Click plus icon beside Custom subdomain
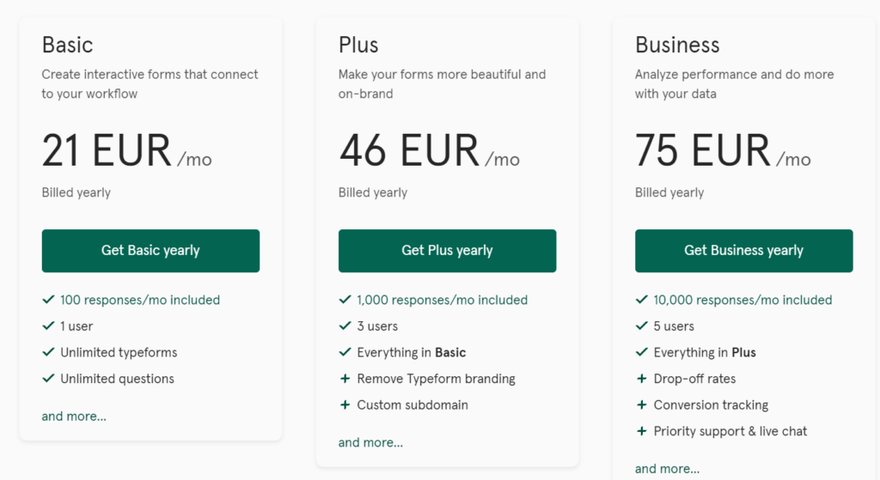This screenshot has height=480, width=880. coord(345,405)
